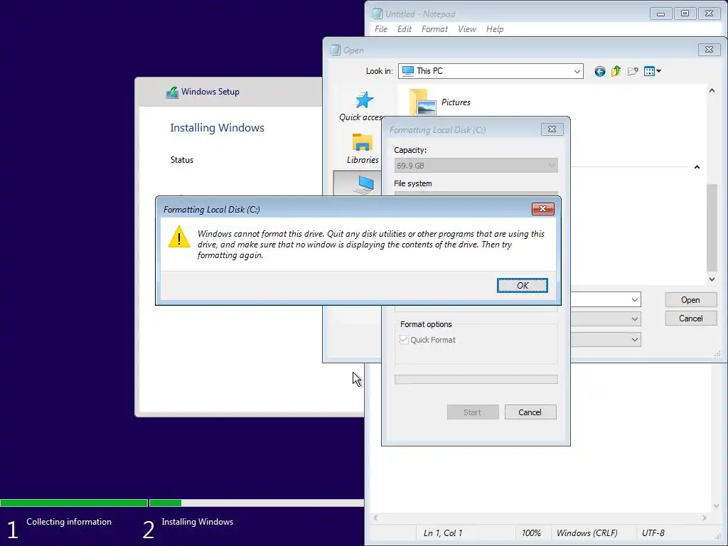
Task: Click the Notepad title bar icon
Action: click(378, 14)
